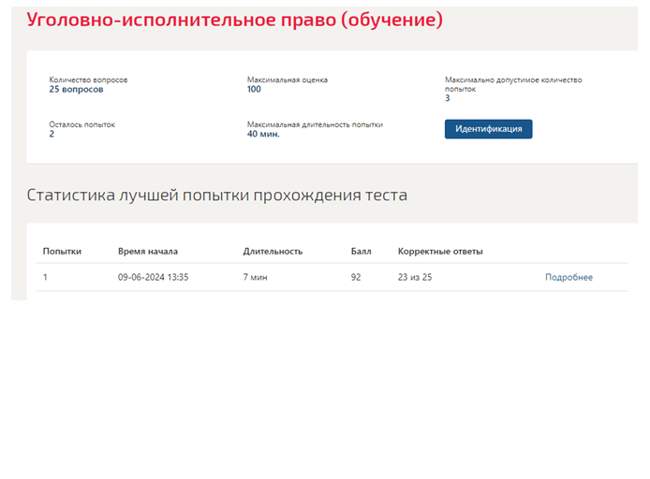The image size is (650, 479).
Task: Click the Осталось попыток label
Action: (82, 124)
